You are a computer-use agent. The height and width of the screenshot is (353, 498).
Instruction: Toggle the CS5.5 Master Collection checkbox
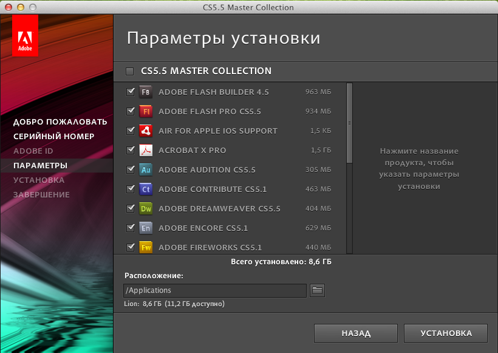pos(129,71)
